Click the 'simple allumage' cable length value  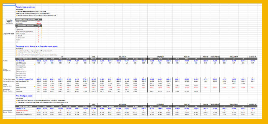38,34
